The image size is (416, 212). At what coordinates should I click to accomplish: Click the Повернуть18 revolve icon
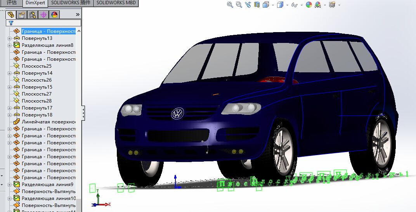pyautogui.click(x=17, y=115)
